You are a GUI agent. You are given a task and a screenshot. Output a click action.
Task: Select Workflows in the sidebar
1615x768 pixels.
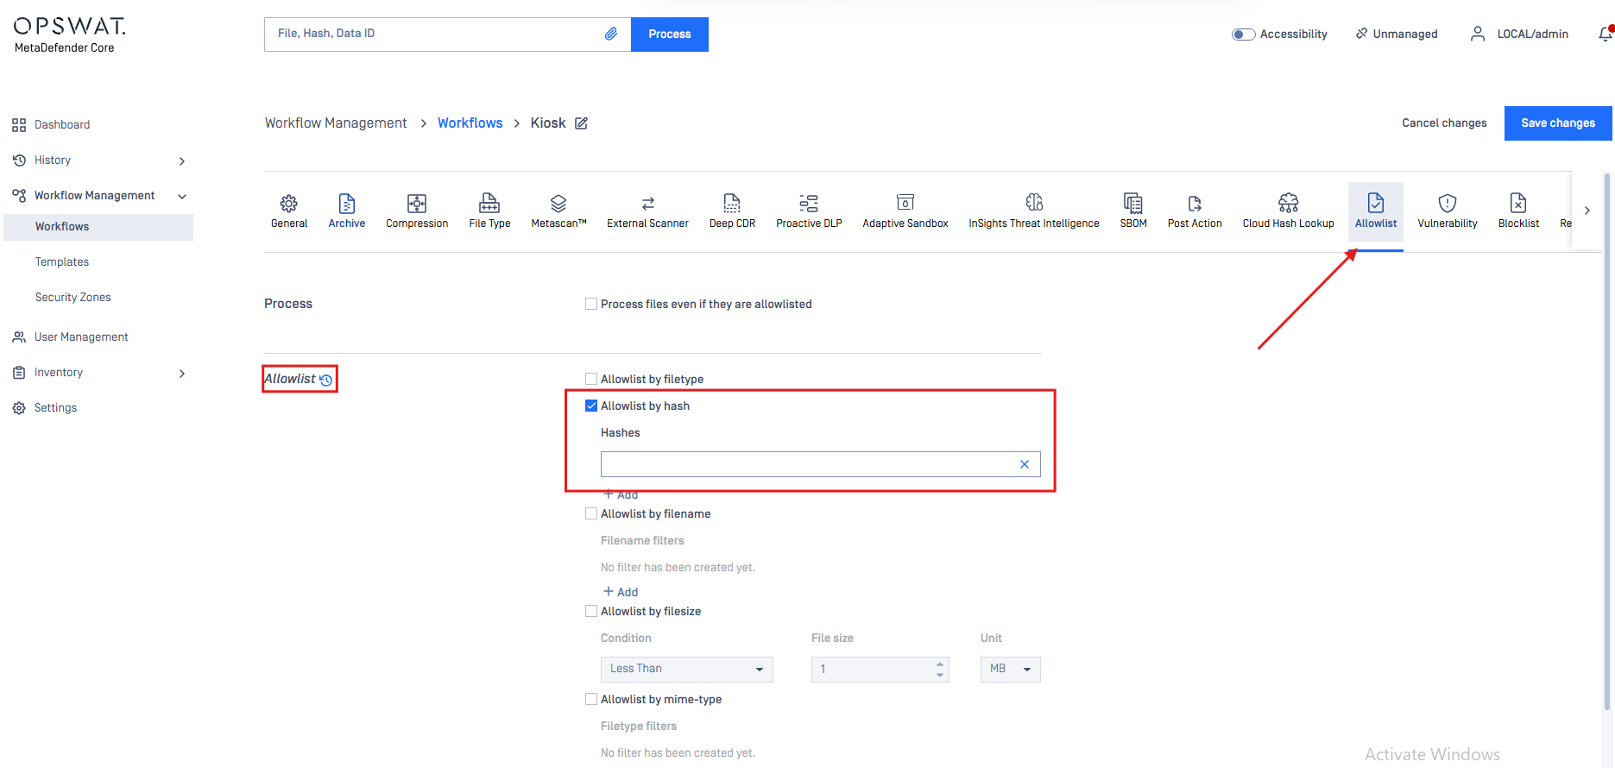(x=98, y=227)
